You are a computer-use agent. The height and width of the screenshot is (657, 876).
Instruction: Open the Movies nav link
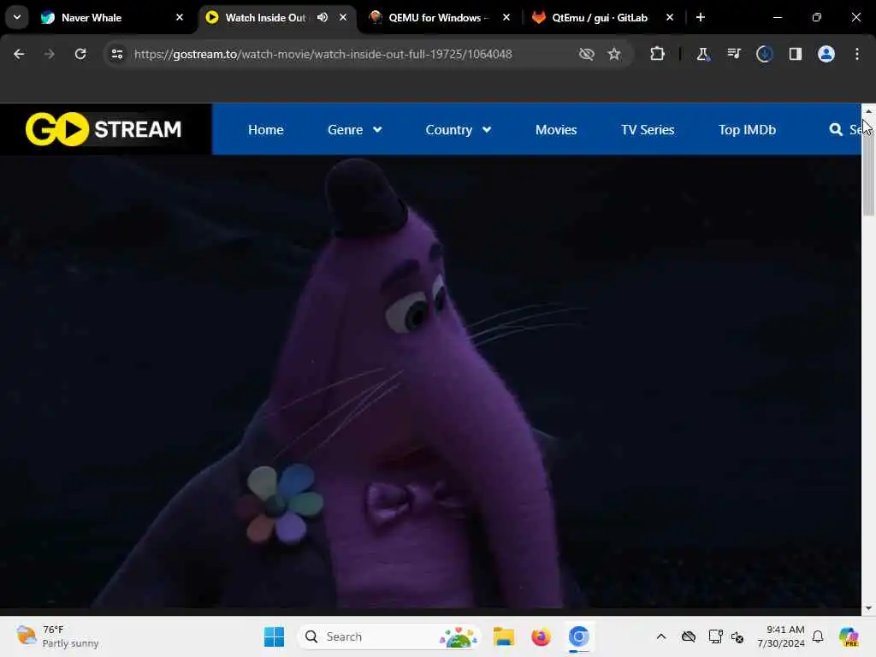(556, 130)
